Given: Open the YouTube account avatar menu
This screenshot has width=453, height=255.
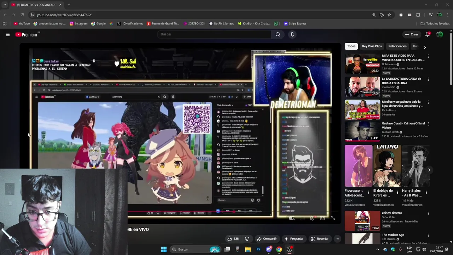Looking at the screenshot, I should [x=440, y=34].
